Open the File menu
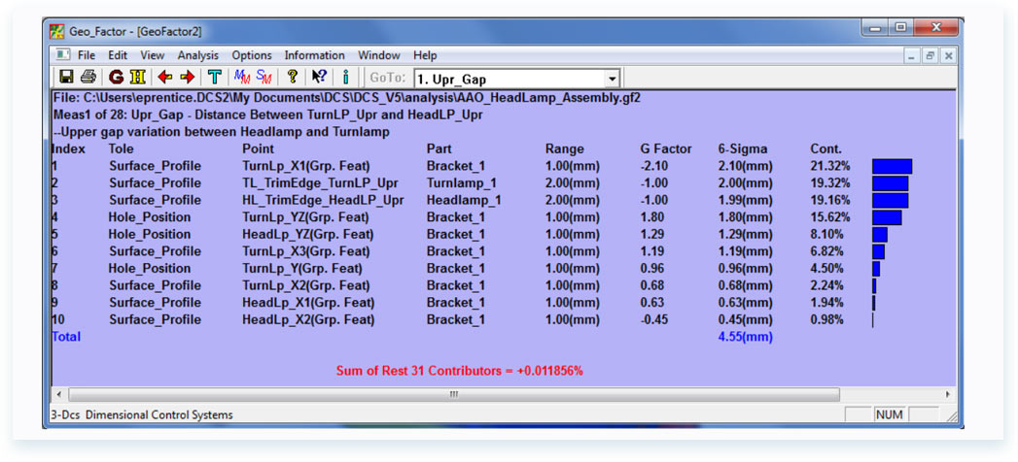The height and width of the screenshot is (462, 1018). pos(87,55)
